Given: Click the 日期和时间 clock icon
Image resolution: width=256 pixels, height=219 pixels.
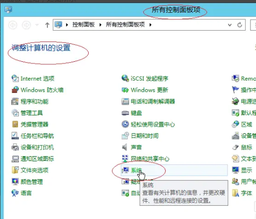Looking at the screenshot, I should pos(125,136).
